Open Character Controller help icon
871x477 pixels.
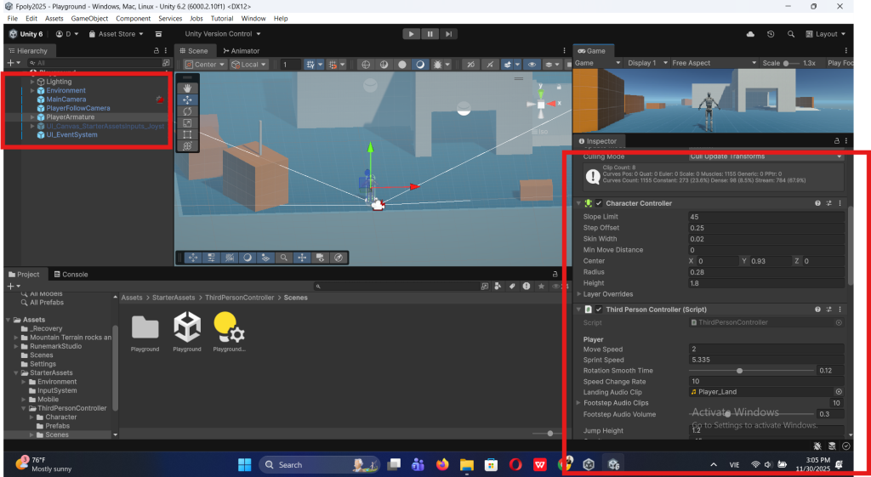[817, 203]
